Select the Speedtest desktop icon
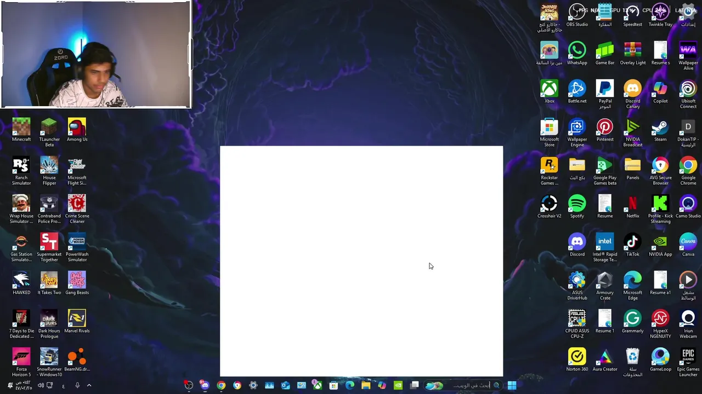 coord(632,15)
